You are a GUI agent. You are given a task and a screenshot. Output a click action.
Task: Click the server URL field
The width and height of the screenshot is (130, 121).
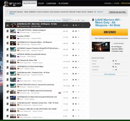110,38
